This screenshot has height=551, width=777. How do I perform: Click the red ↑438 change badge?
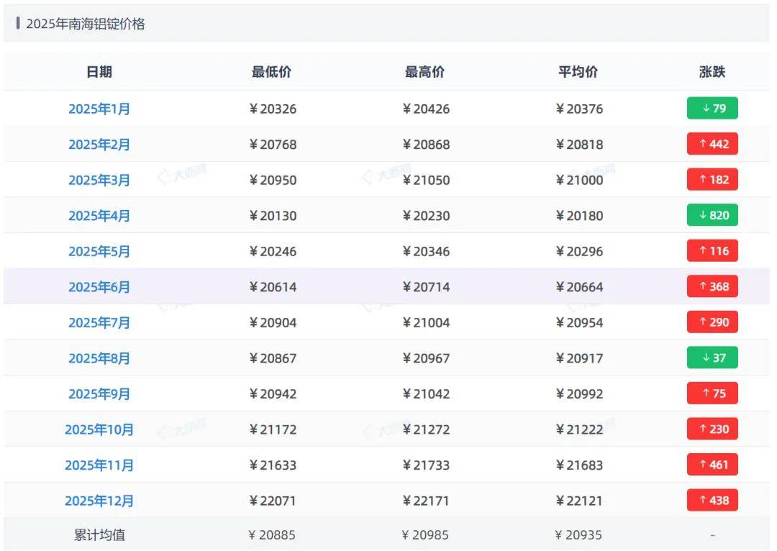pos(712,500)
